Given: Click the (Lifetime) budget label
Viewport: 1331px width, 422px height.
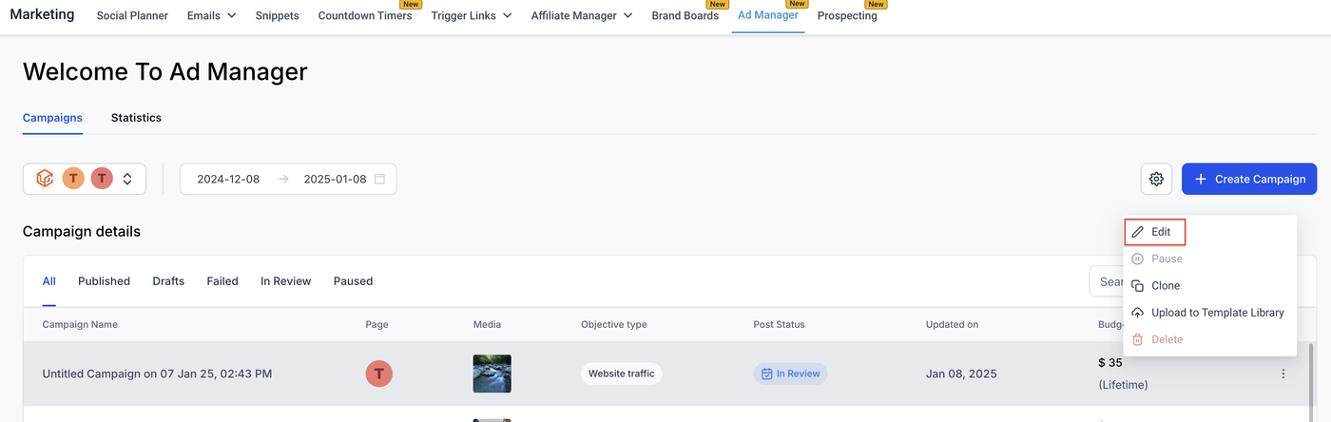Looking at the screenshot, I should 1123,385.
